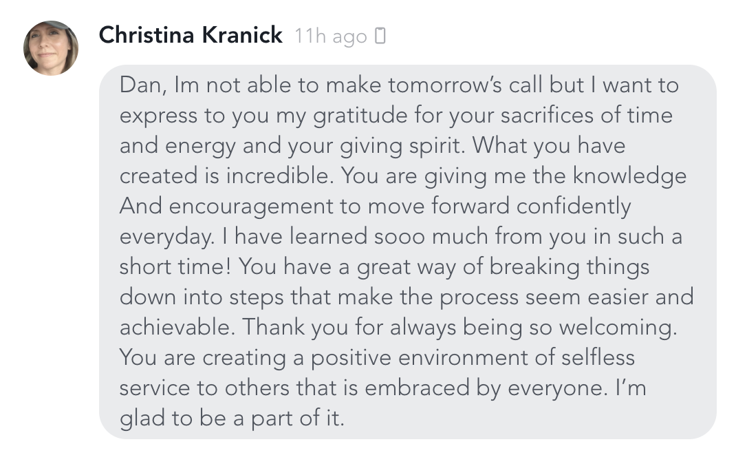This screenshot has width=747, height=464.
Task: Click the phrase "tomorrow's call" in message
Action: point(466,85)
